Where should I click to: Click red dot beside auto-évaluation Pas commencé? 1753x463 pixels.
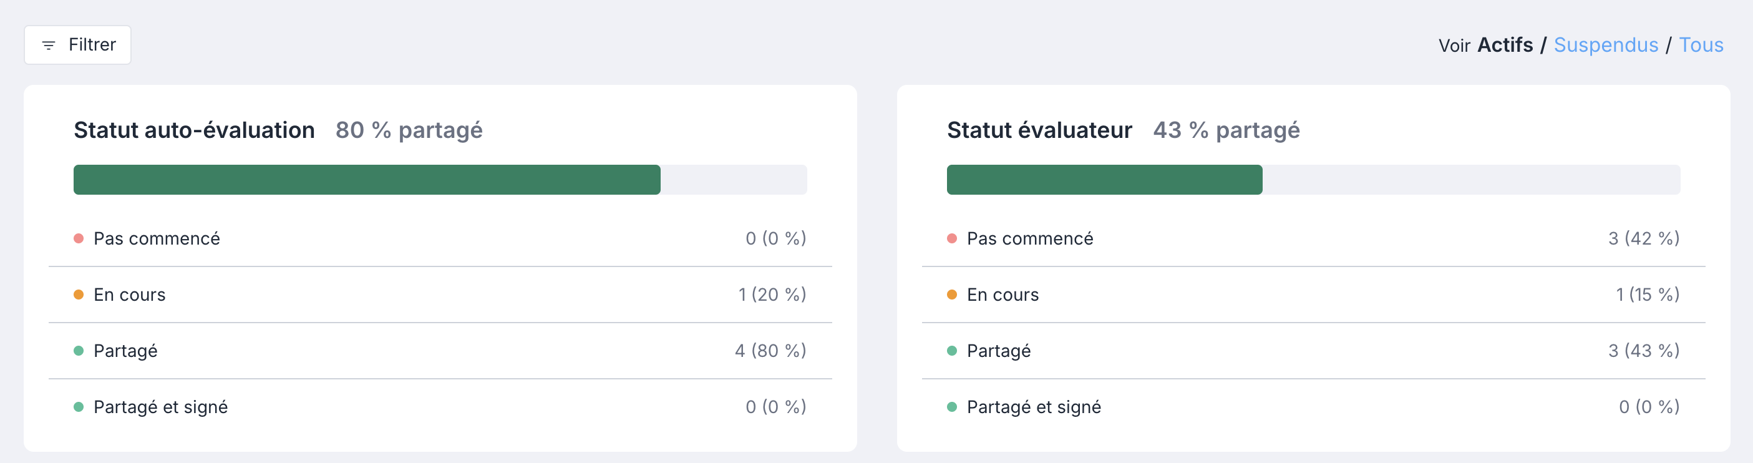click(x=79, y=238)
